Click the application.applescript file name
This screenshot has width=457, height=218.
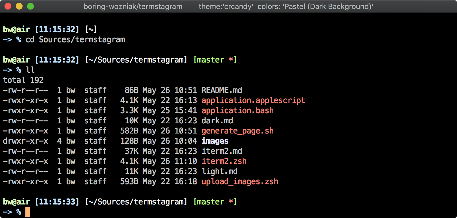point(253,100)
